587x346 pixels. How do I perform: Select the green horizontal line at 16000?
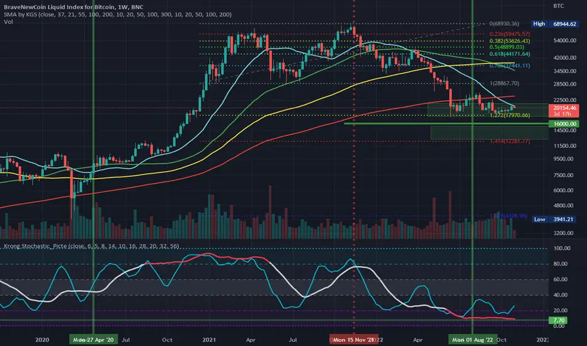447,123
